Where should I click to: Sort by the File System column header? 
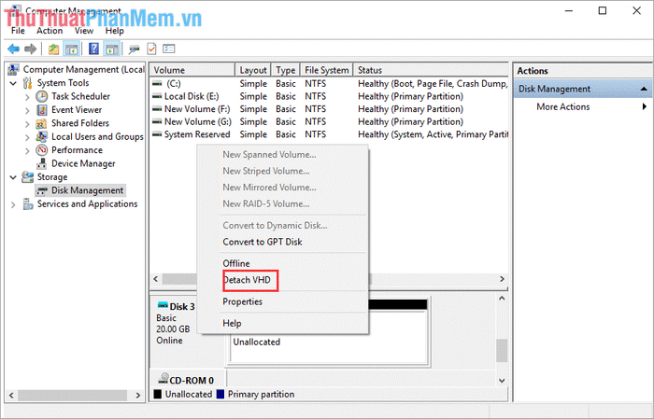pos(327,70)
